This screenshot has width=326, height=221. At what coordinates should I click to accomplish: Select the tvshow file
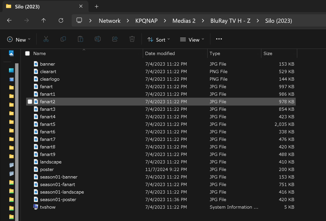(x=48, y=207)
